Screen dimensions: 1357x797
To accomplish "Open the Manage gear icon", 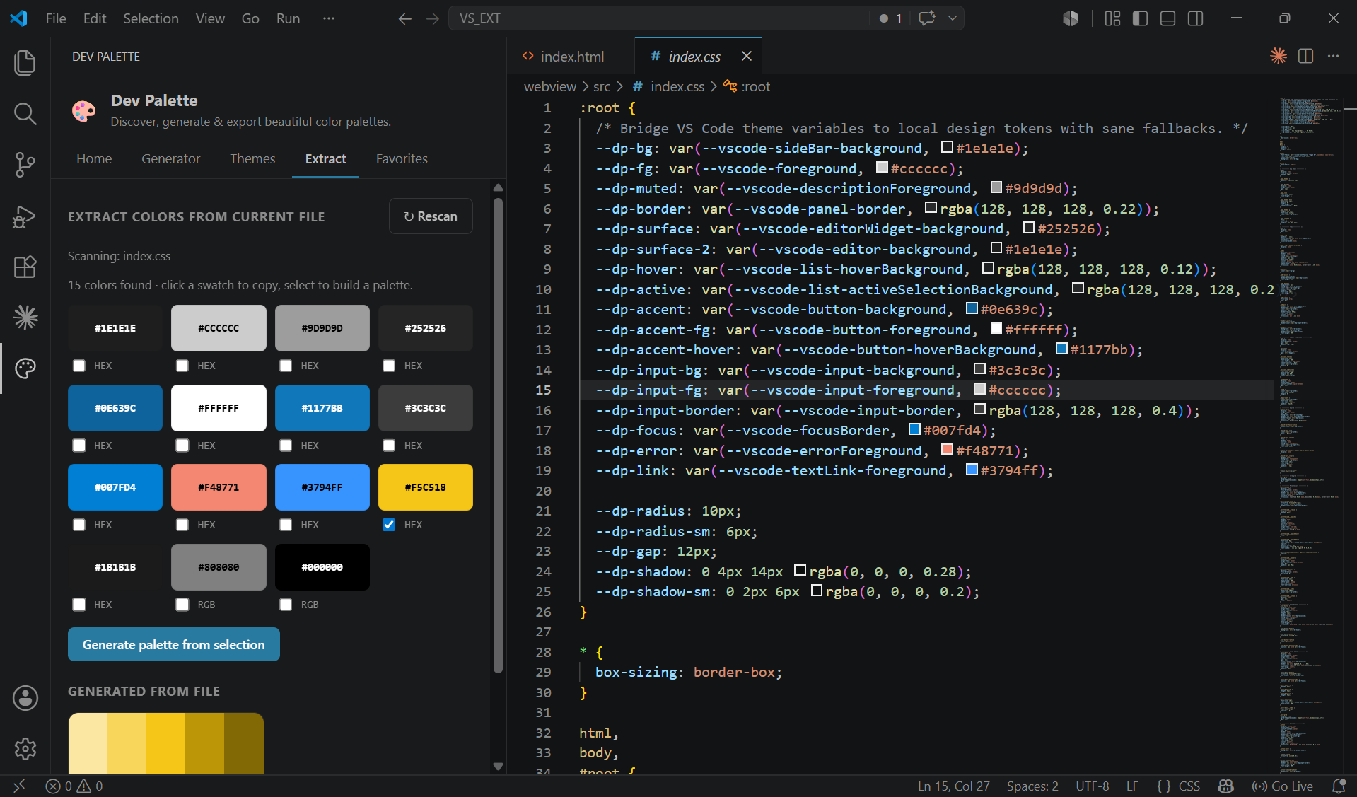I will [25, 748].
